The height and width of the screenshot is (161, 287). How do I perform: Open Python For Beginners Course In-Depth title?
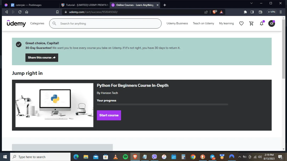tap(133, 85)
